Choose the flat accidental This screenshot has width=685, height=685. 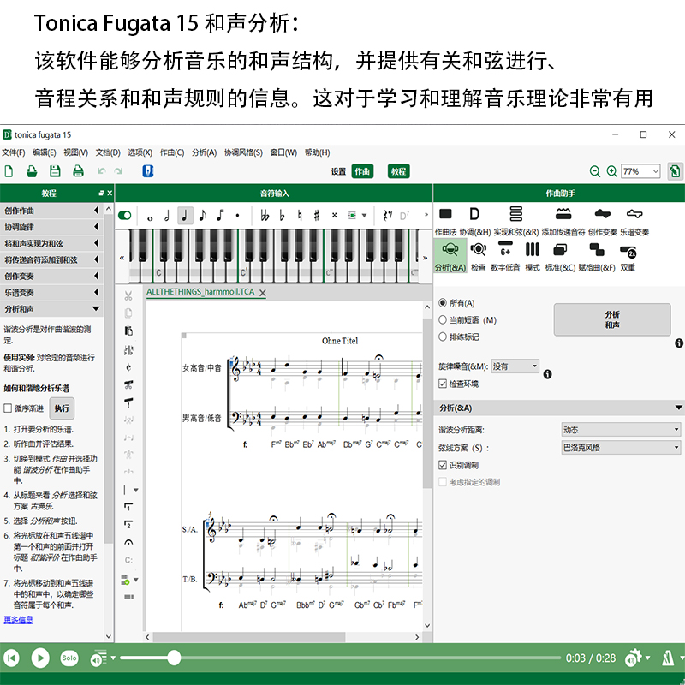pyautogui.click(x=283, y=216)
